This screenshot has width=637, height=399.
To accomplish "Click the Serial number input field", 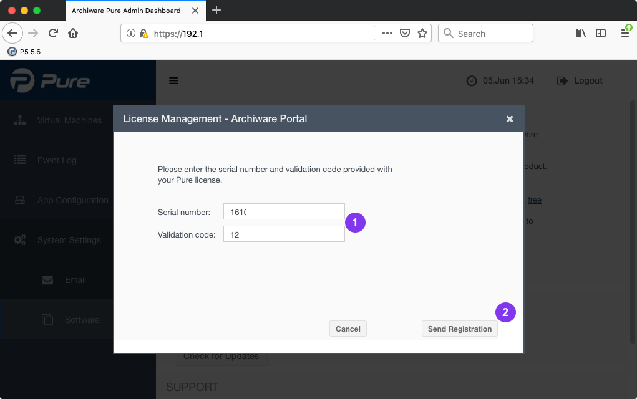I will pos(284,212).
